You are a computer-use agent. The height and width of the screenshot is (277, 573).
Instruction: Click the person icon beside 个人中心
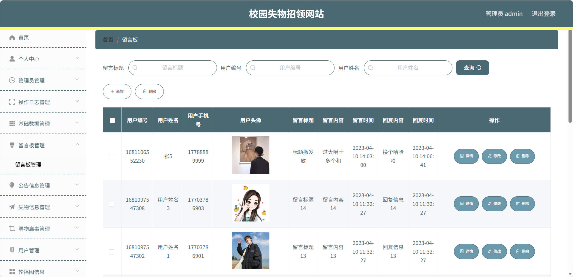click(12, 59)
